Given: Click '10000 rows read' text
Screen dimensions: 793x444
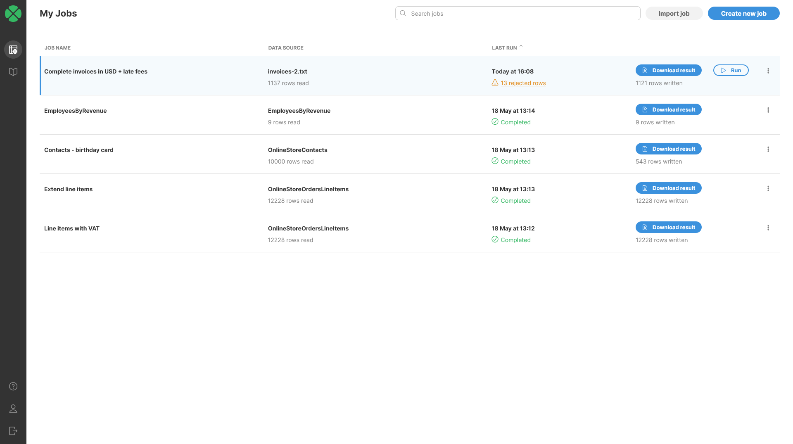Looking at the screenshot, I should [x=290, y=161].
